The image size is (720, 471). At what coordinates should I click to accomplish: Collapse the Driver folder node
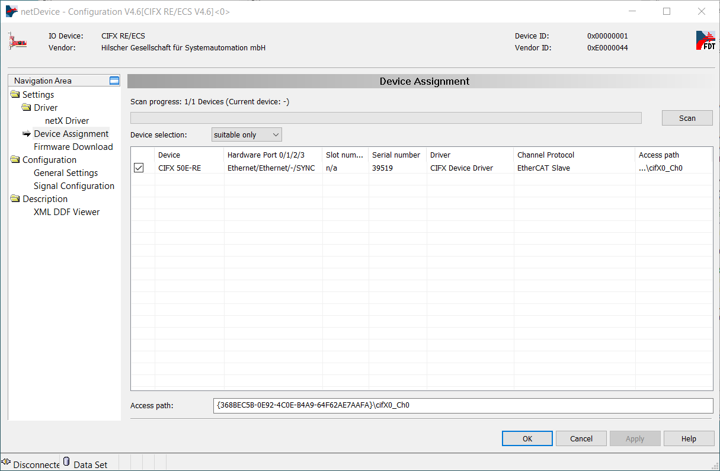[26, 108]
